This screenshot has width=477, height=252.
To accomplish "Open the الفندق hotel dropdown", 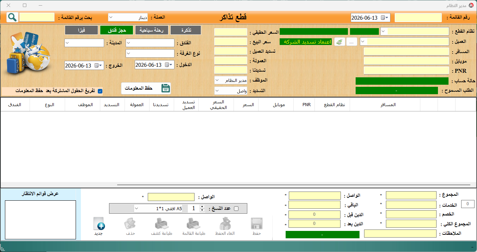I will (x=129, y=43).
